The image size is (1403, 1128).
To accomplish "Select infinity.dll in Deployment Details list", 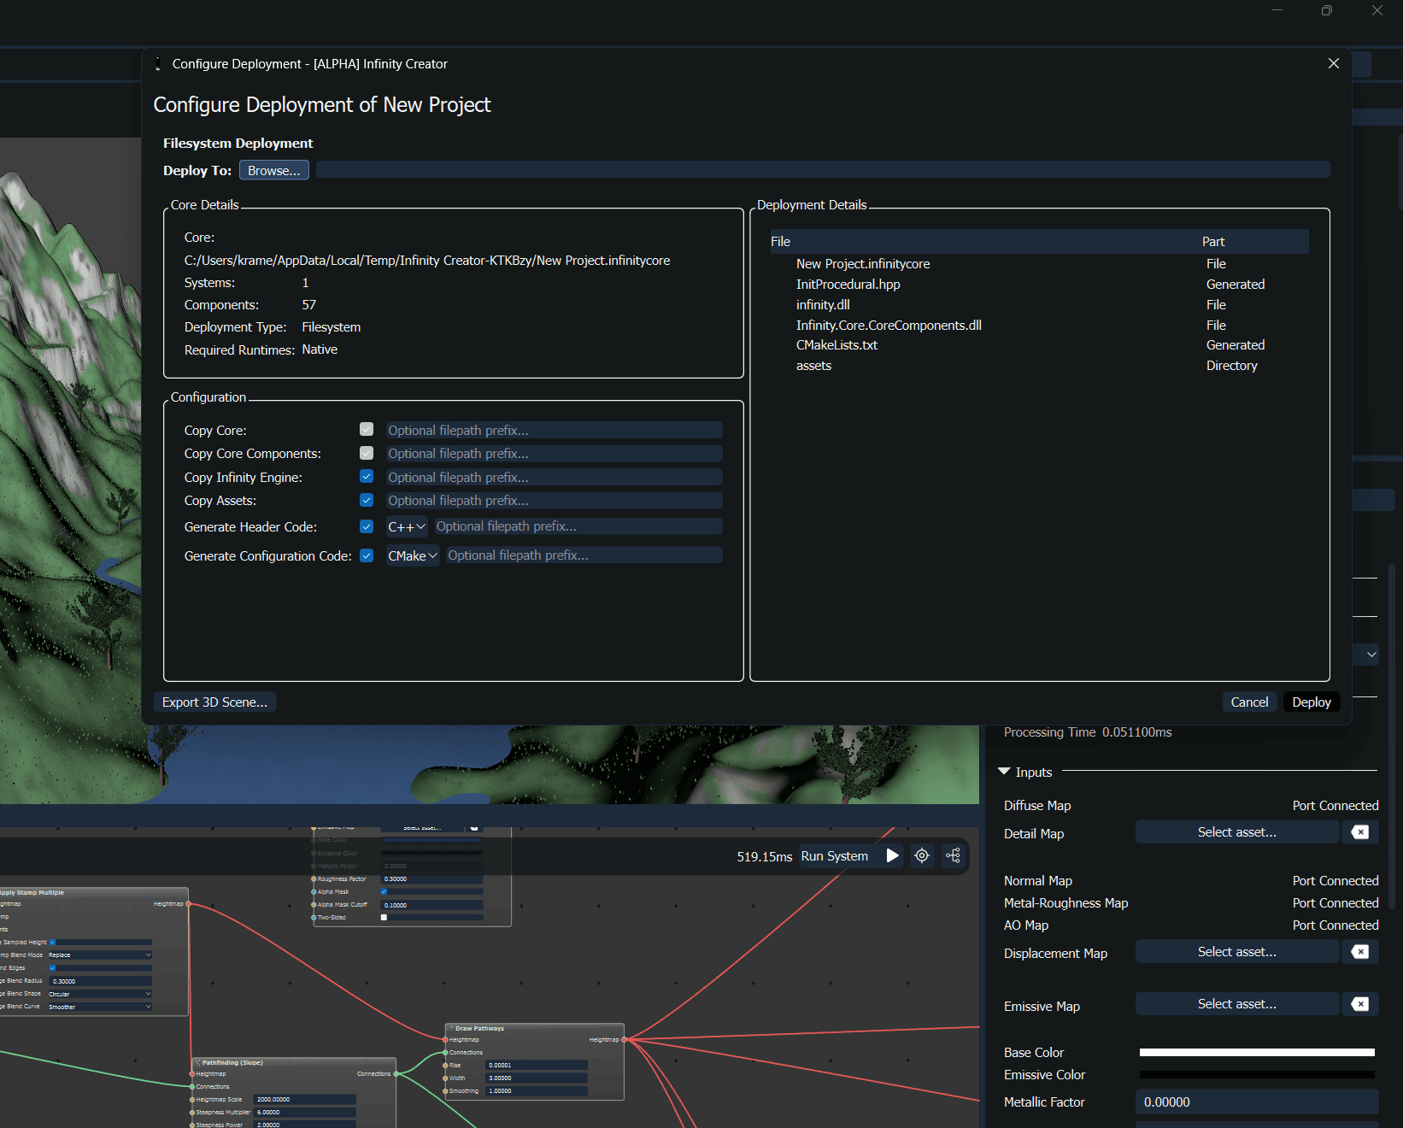I will point(823,305).
